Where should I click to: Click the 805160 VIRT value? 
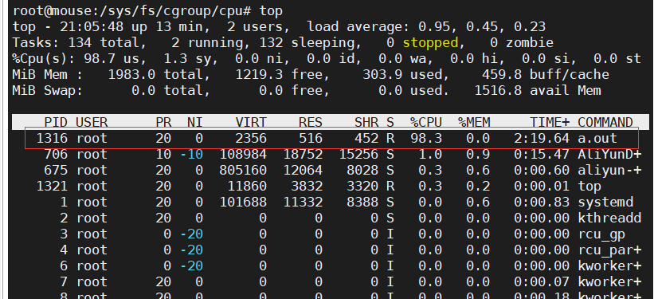[243, 170]
